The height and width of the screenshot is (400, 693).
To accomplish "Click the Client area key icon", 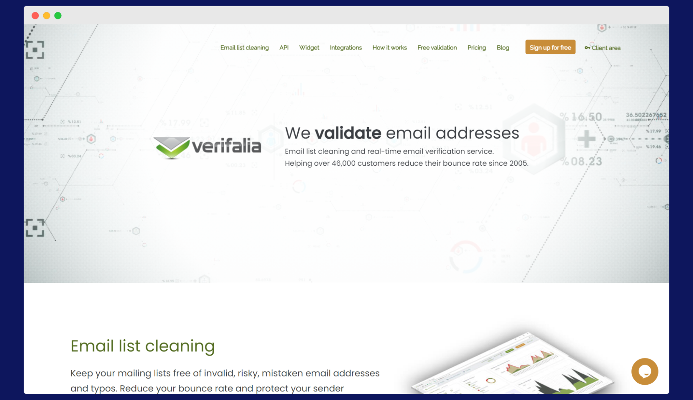I will (587, 47).
